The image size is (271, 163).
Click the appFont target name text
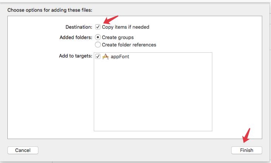pos(120,57)
